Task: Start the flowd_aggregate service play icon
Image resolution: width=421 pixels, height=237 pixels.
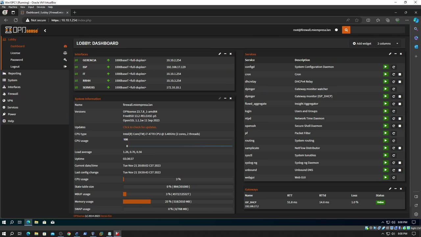Action: point(385,104)
